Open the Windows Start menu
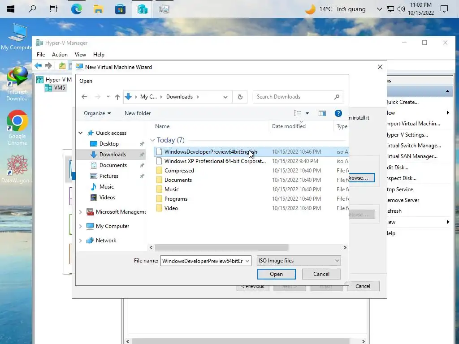Image resolution: width=459 pixels, height=344 pixels. tap(11, 9)
